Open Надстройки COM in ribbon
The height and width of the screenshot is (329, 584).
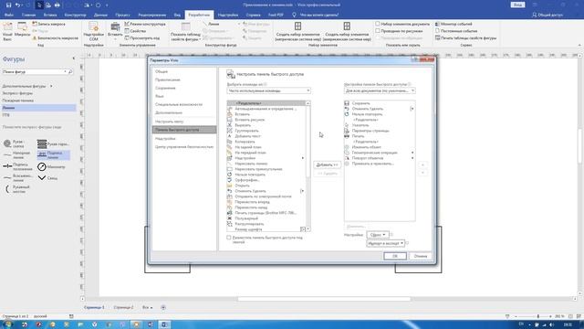93,30
